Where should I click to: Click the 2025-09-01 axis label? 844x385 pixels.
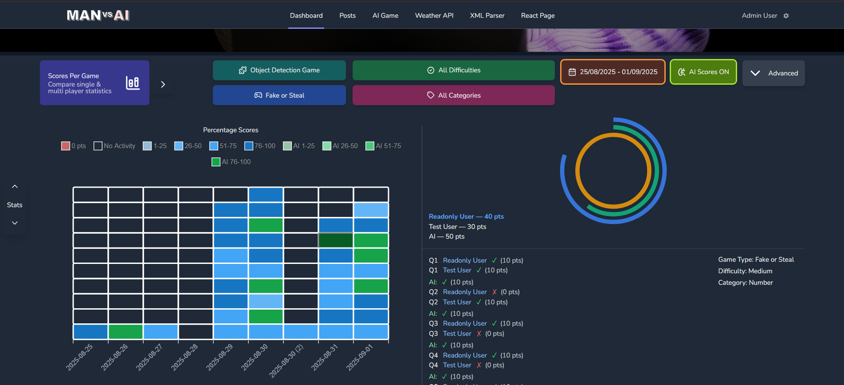360,357
